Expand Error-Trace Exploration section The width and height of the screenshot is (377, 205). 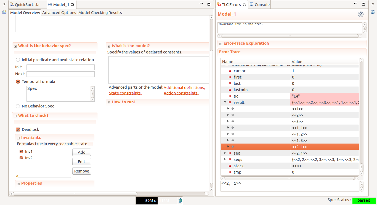221,44
